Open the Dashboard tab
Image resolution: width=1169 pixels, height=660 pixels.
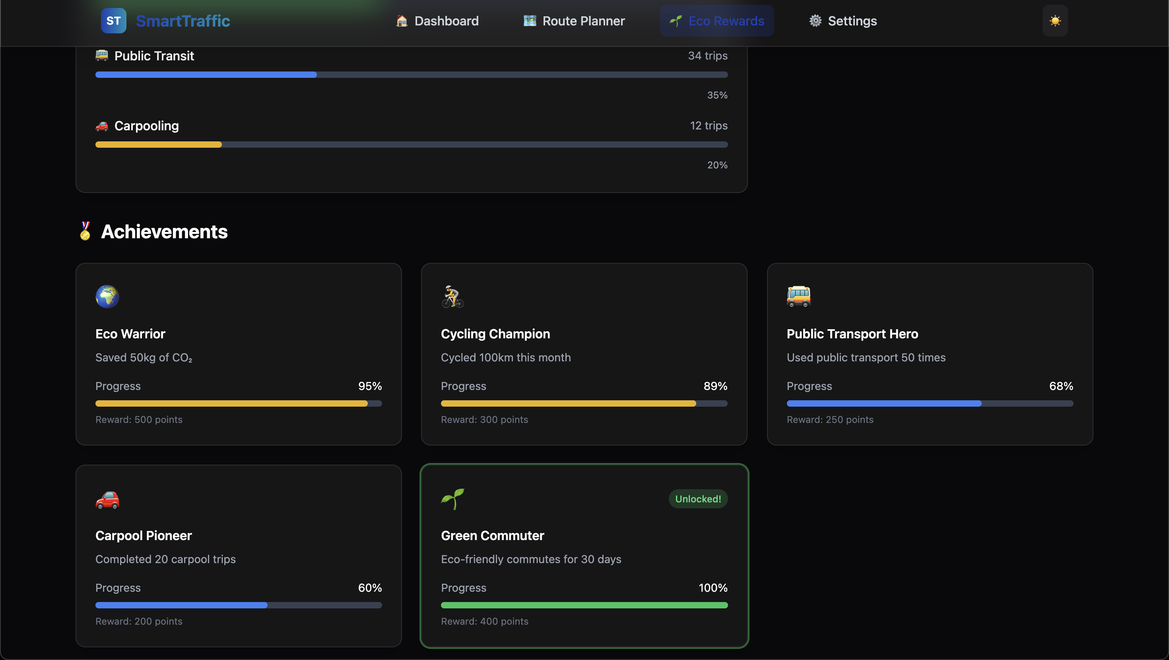pyautogui.click(x=437, y=21)
